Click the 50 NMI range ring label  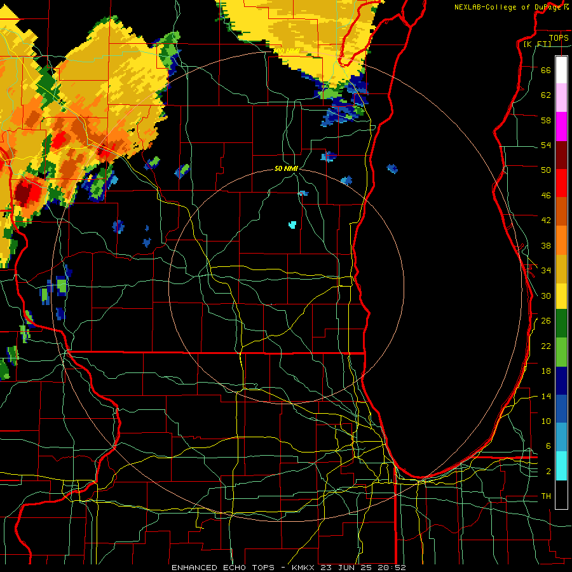[x=287, y=168]
